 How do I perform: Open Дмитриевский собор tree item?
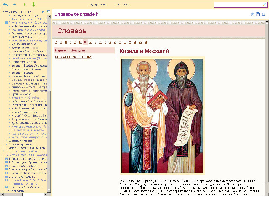point(25,48)
